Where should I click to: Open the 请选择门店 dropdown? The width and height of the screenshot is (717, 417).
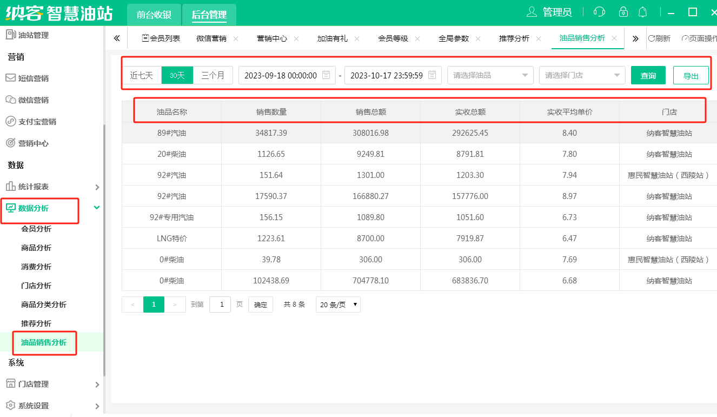(x=582, y=75)
